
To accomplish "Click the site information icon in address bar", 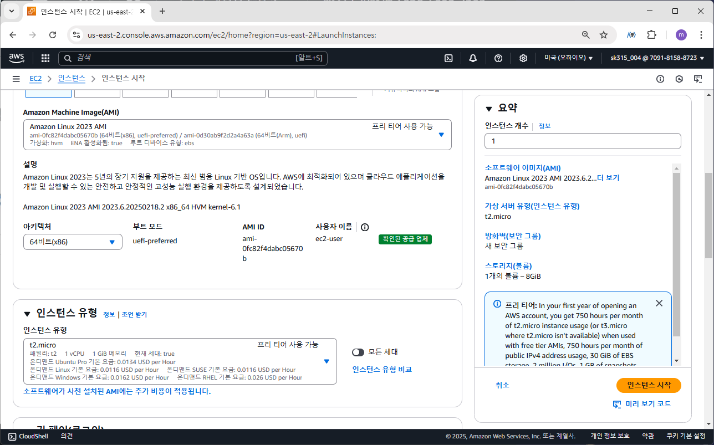I will (77, 35).
